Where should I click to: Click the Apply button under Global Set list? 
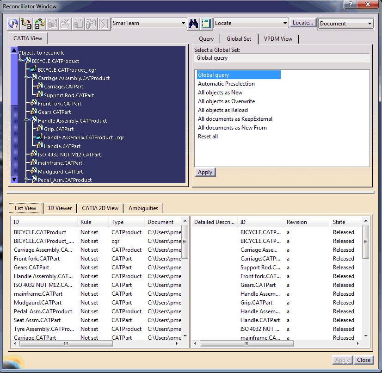click(x=205, y=172)
